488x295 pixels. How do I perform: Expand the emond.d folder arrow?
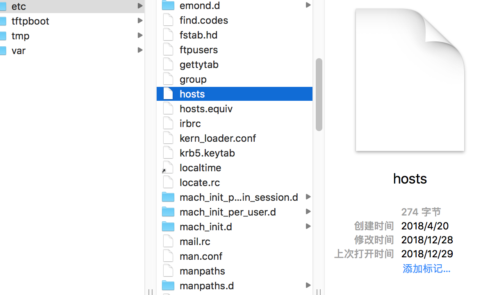(x=308, y=5)
